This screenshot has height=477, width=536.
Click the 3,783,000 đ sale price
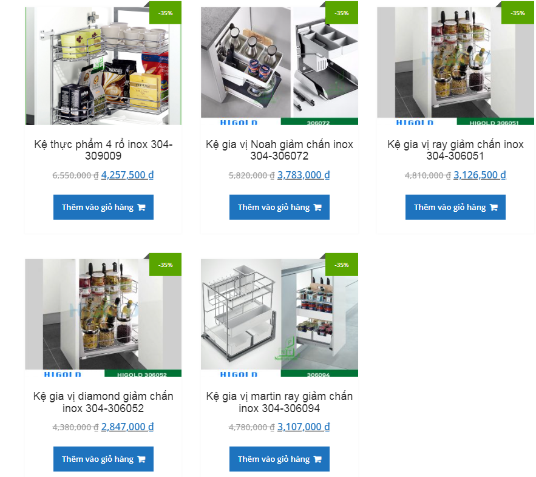tap(304, 175)
